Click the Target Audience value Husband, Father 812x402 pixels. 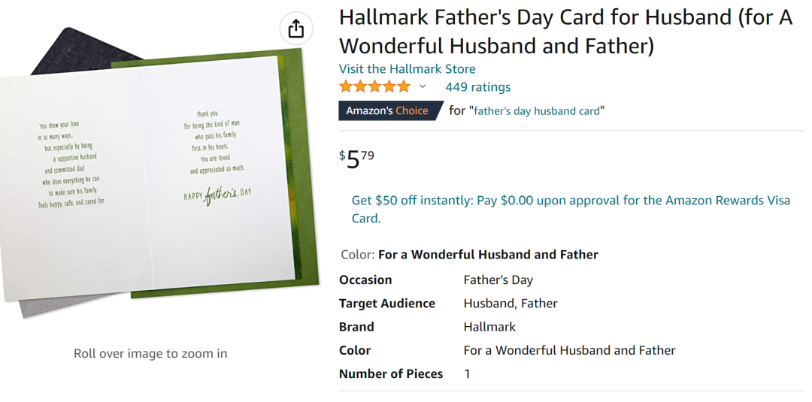pos(510,304)
